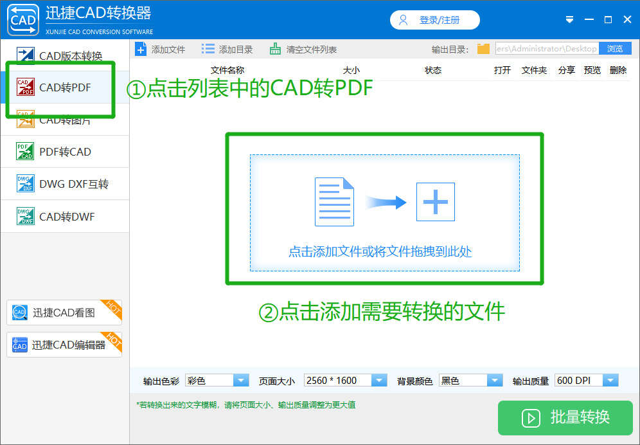This screenshot has width=640, height=445.
Task: Open DWG DXF互转 conversion mode
Action: click(x=64, y=184)
